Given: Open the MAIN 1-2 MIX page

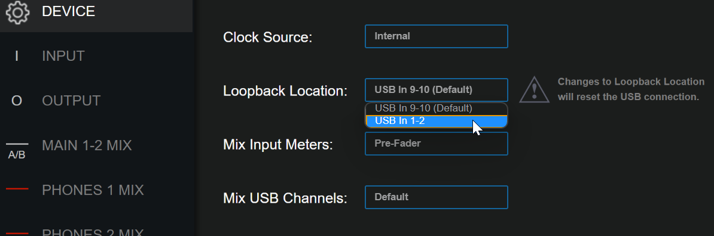Looking at the screenshot, I should click(x=87, y=145).
